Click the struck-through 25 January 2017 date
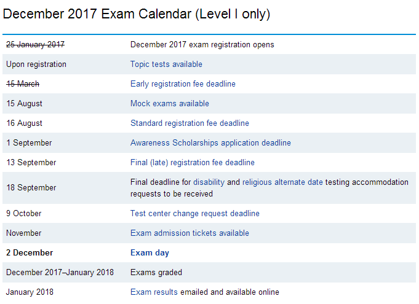Image resolution: width=419 pixels, height=304 pixels. click(x=35, y=44)
